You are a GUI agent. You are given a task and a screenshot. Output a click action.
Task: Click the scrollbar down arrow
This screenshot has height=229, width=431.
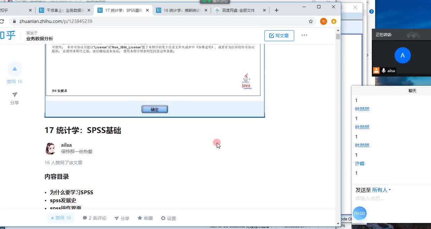point(338,224)
